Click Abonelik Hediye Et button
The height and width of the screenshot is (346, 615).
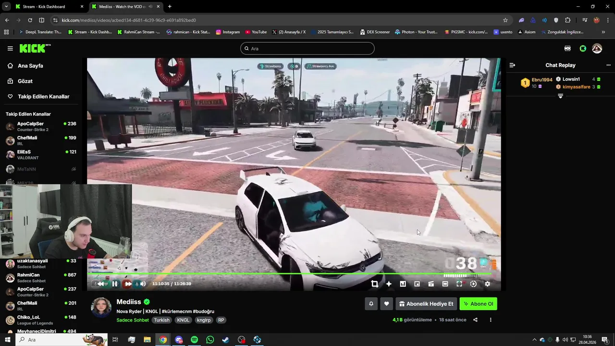click(x=426, y=304)
